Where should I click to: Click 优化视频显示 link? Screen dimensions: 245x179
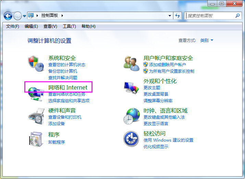coord(156,147)
